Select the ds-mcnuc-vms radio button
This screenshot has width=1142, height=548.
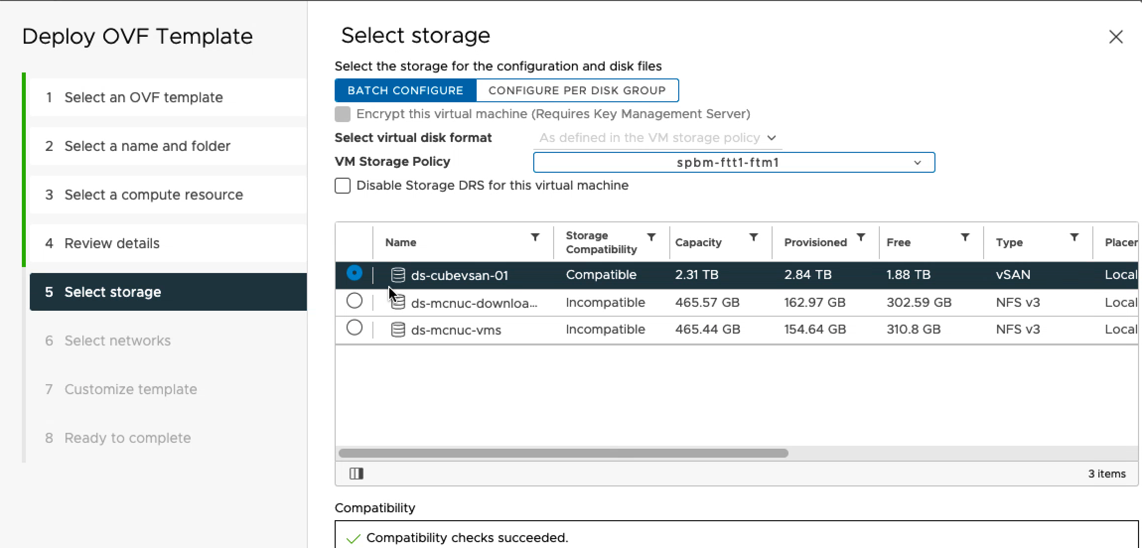[355, 328]
